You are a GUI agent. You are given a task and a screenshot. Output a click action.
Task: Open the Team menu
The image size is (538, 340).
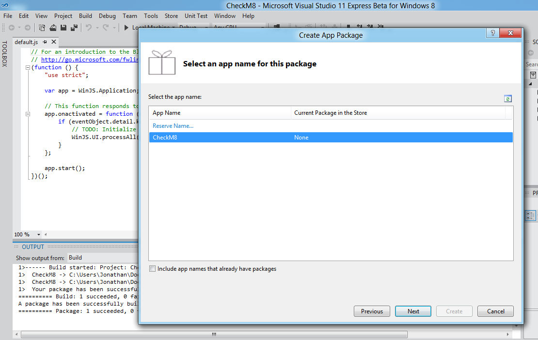tap(130, 16)
